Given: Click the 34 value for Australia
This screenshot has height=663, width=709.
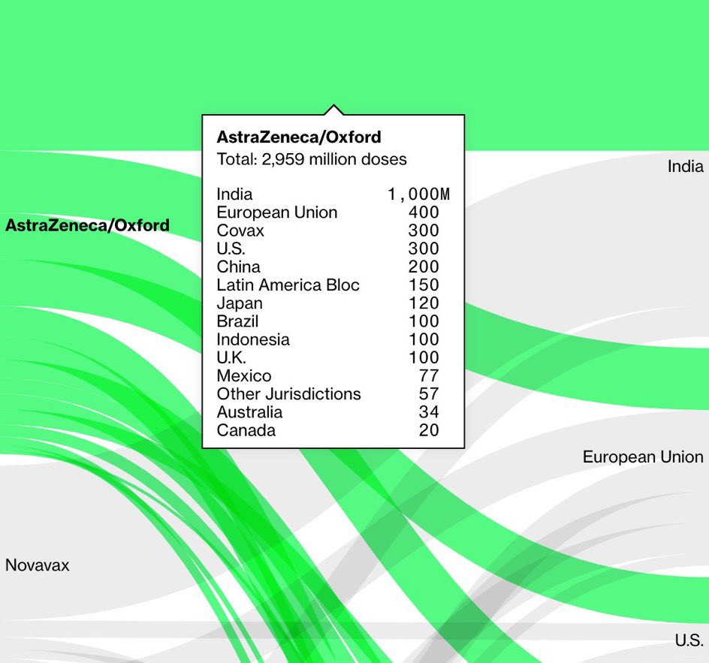Looking at the screenshot, I should tap(429, 411).
